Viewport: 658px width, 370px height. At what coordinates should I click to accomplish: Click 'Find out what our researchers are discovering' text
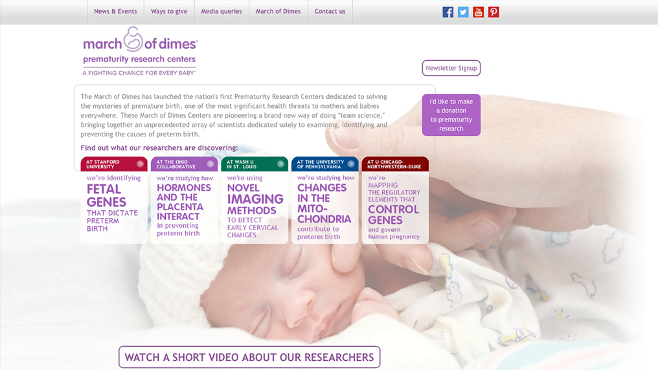click(159, 148)
